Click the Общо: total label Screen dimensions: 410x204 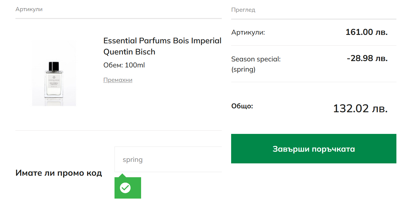point(242,106)
